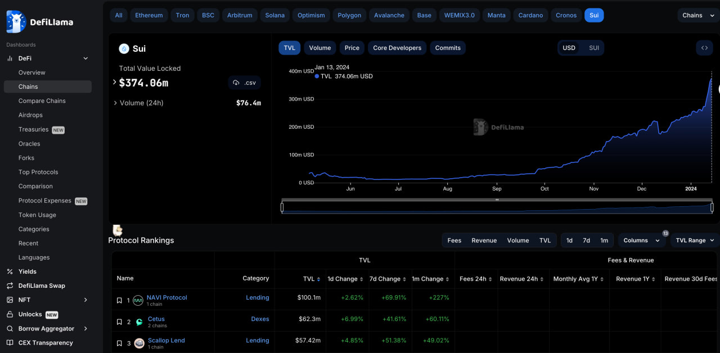The width and height of the screenshot is (720, 353).
Task: Open the embed chart code icon
Action: click(x=704, y=48)
